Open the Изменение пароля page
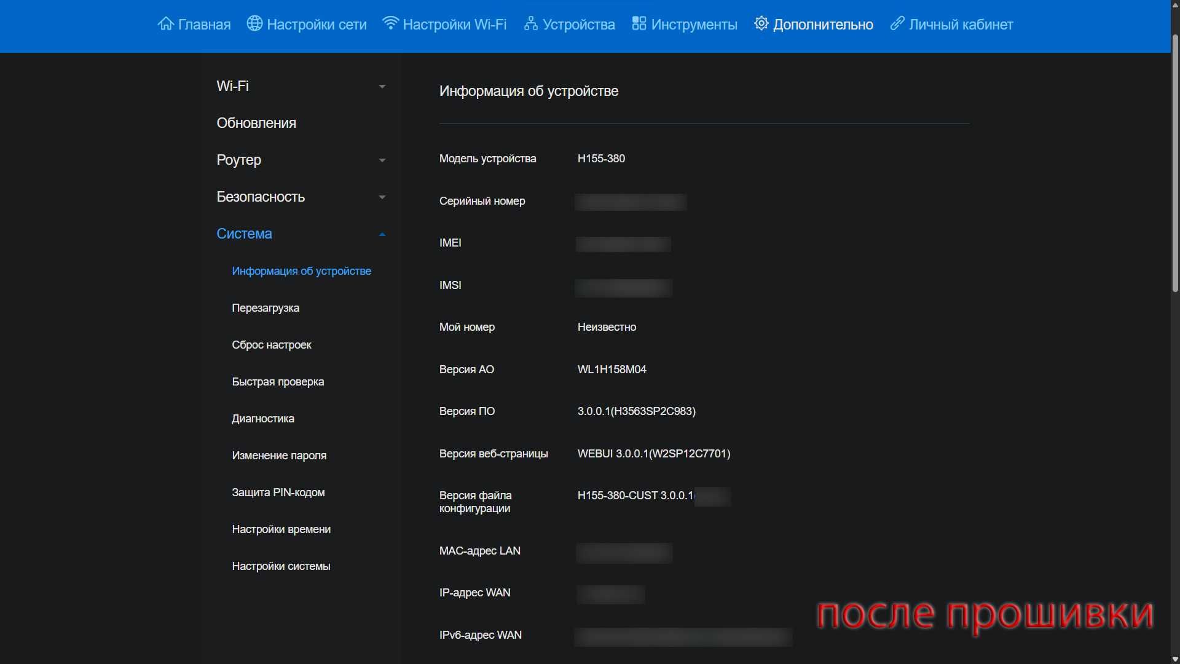The image size is (1180, 664). pos(279,456)
